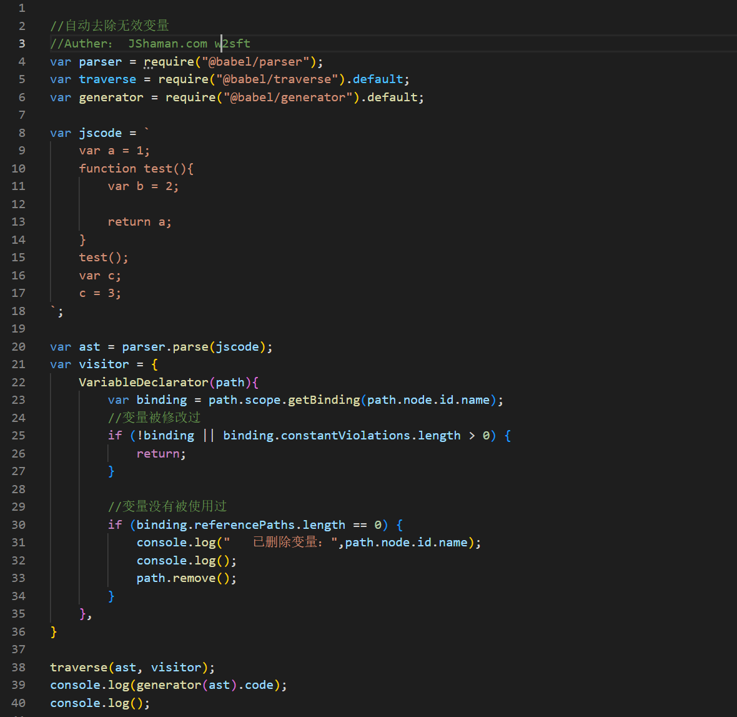Screen dimensions: 737x717
Task: Place cursor on 'return a;' statement
Action: tap(139, 222)
